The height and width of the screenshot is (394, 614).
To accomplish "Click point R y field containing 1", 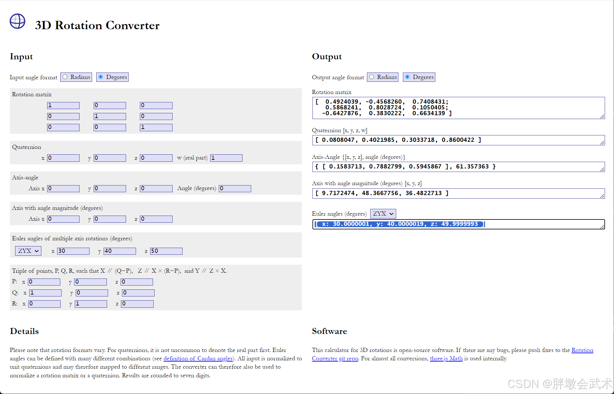I will 91,304.
